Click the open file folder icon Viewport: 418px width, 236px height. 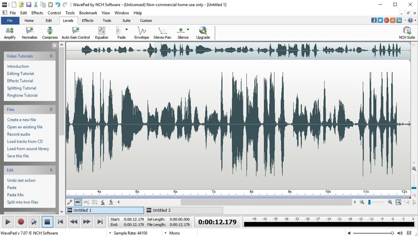click(x=21, y=4)
